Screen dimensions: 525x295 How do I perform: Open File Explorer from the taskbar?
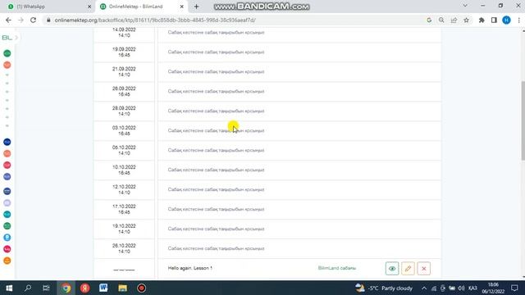point(122,288)
